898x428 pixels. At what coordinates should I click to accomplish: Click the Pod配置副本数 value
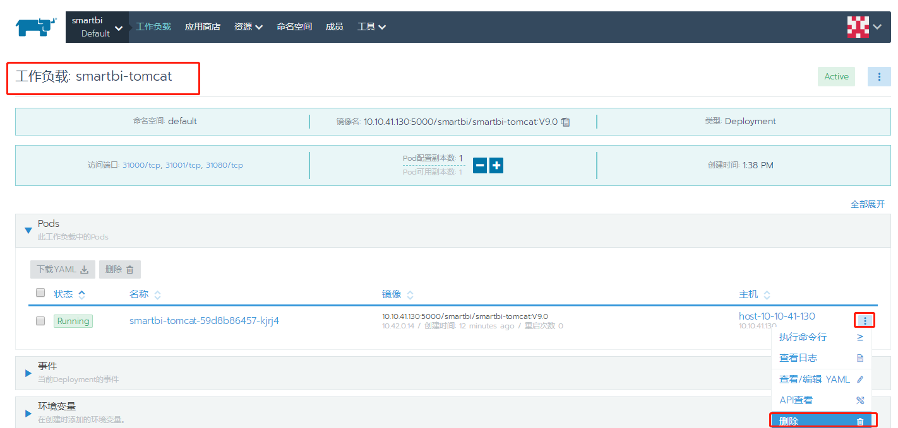click(461, 158)
